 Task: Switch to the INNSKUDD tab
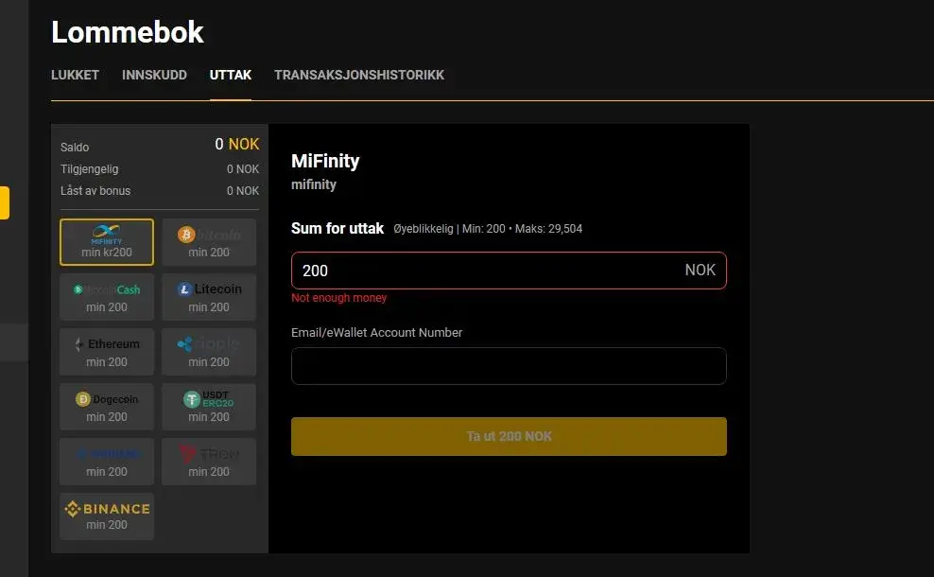pos(154,75)
